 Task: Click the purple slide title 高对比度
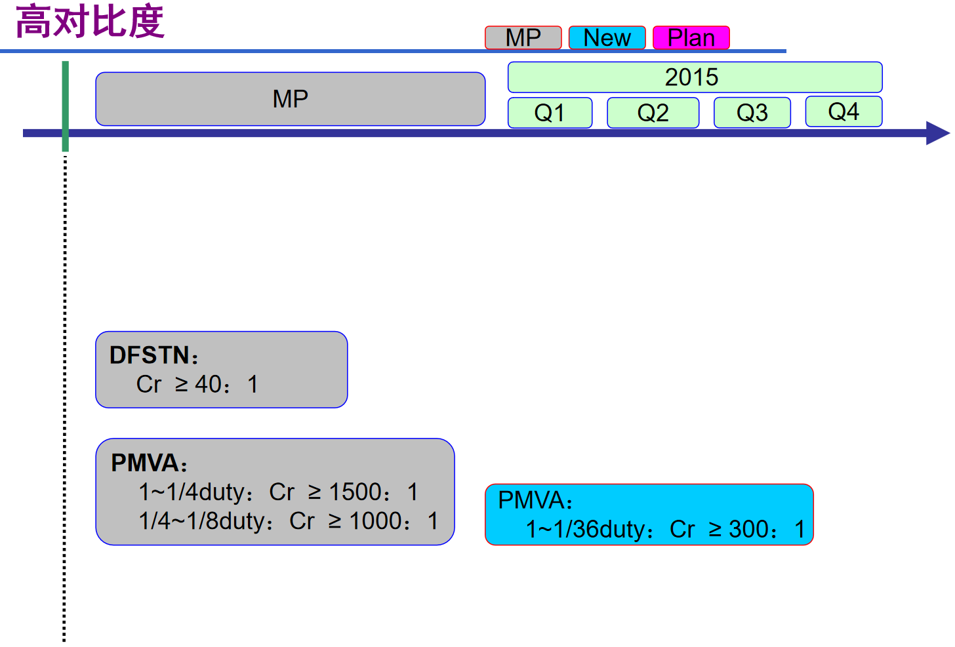click(x=89, y=21)
